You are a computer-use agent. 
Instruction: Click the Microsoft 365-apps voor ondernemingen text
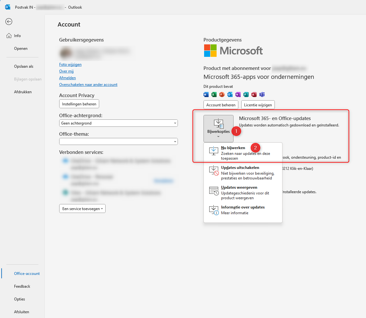tap(259, 77)
